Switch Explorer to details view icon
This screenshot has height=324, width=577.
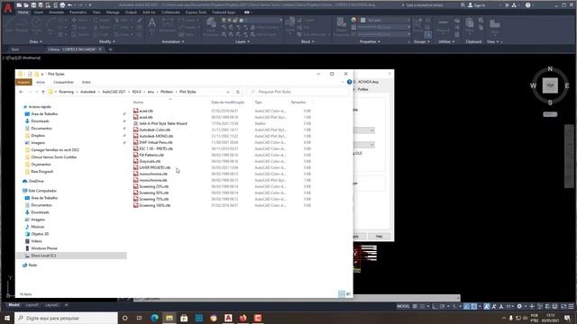(342, 294)
